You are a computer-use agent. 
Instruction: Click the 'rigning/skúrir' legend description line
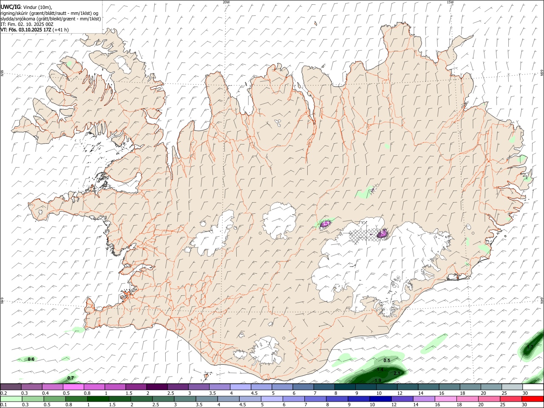coord(49,13)
